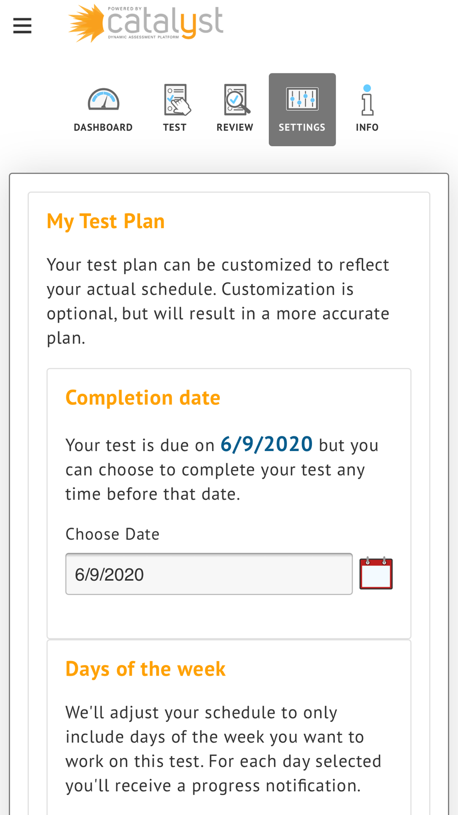This screenshot has width=458, height=815.
Task: Click the catalyst wordmark text
Action: [x=165, y=22]
